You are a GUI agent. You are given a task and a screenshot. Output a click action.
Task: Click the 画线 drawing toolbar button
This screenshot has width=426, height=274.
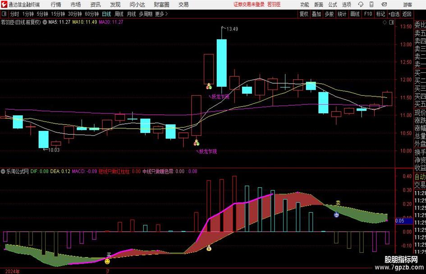[355, 14]
